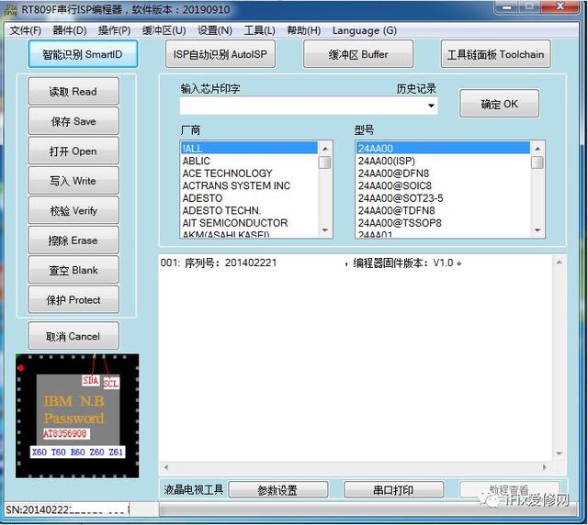Minimize the RT809F window

click(507, 7)
